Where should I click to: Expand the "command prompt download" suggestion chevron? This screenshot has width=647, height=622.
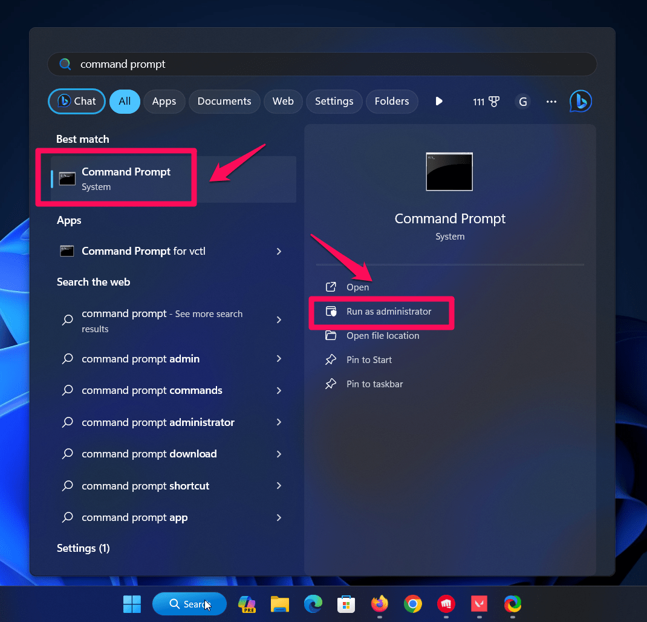[279, 454]
